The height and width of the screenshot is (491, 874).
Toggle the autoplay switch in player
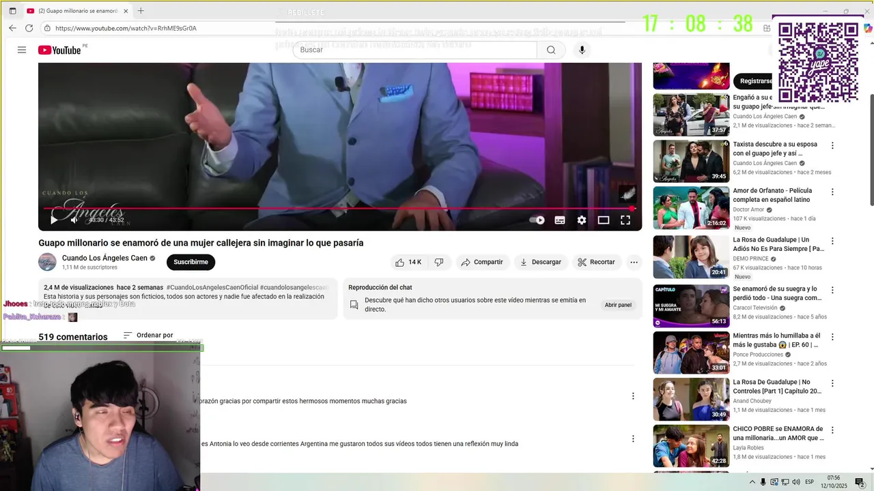pos(537,220)
